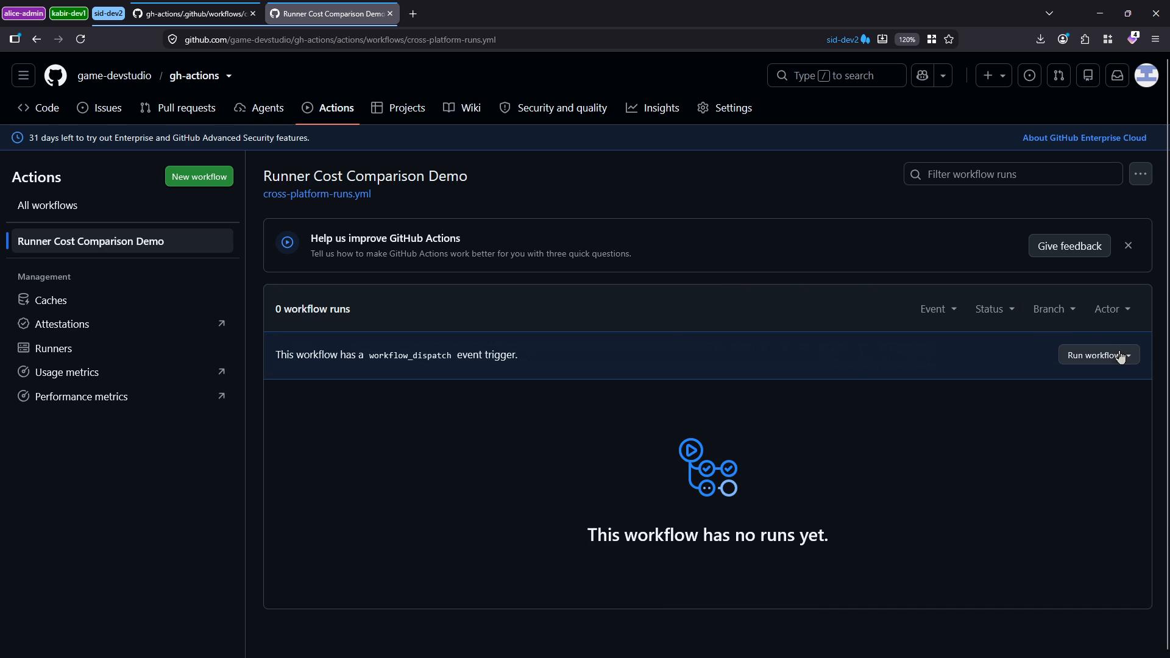Click the browser reload icon

80,40
